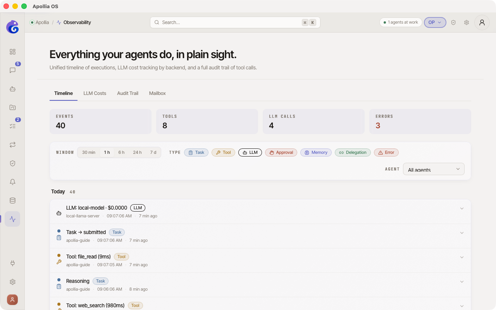The width and height of the screenshot is (496, 310).
Task: Click 'local-llama-server' source text
Action: pyautogui.click(x=83, y=216)
